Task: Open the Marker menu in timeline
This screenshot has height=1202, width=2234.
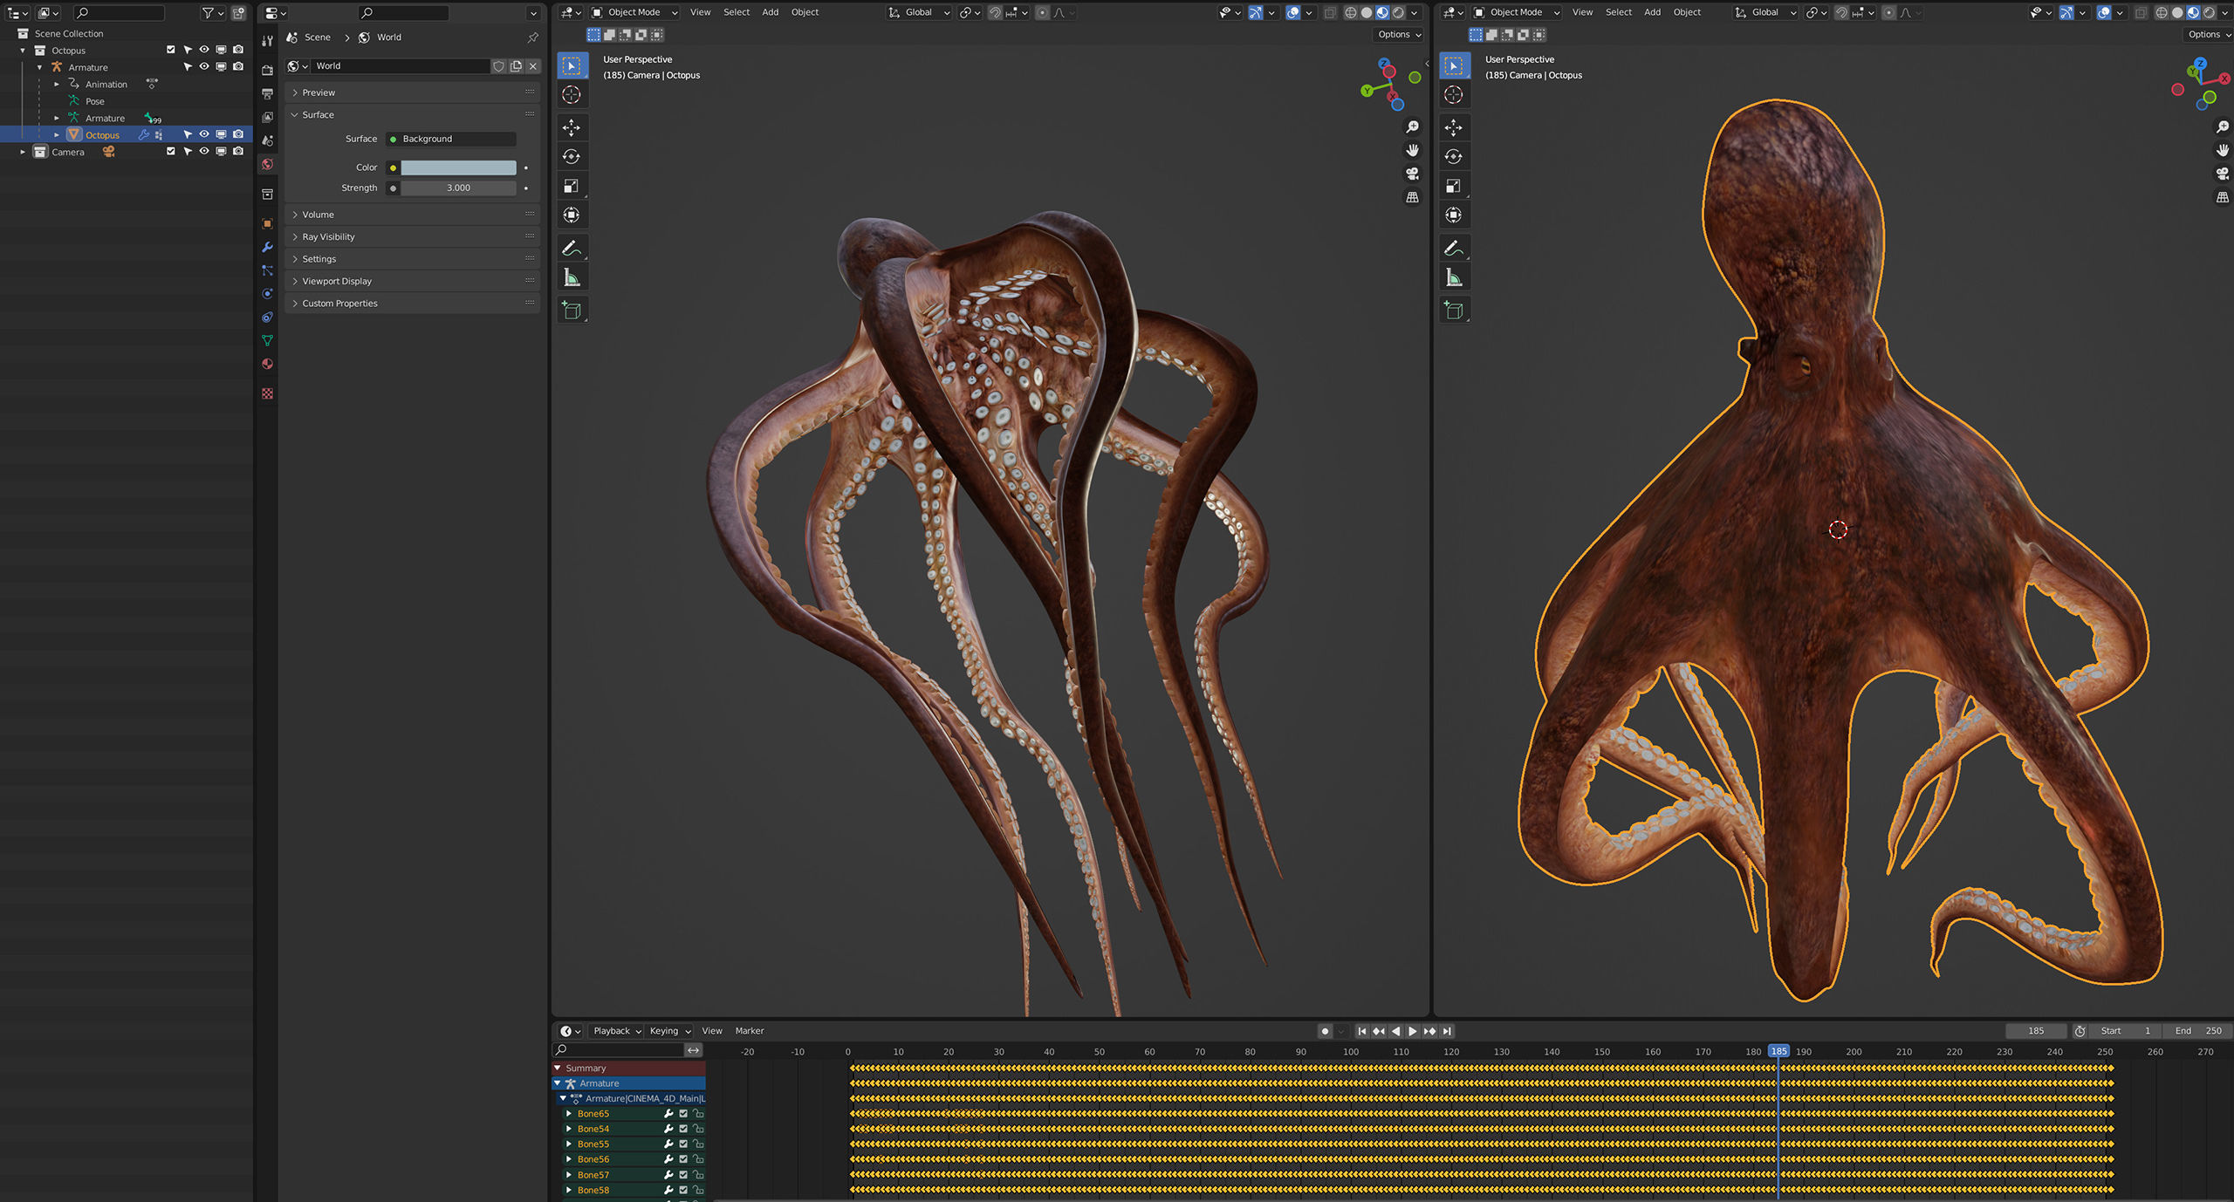Action: point(749,1031)
